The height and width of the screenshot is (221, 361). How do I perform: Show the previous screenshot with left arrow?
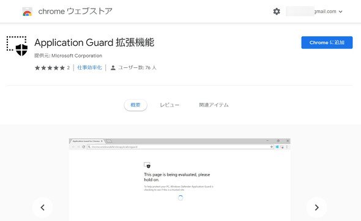tap(43, 208)
